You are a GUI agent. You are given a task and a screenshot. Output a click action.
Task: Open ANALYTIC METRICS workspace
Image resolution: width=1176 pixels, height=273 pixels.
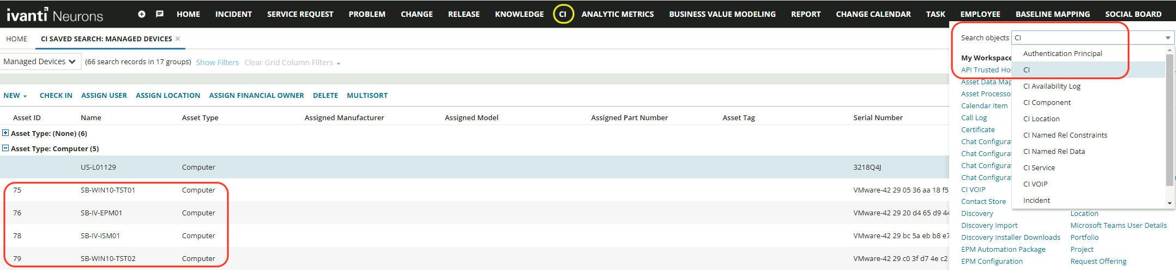click(x=618, y=14)
